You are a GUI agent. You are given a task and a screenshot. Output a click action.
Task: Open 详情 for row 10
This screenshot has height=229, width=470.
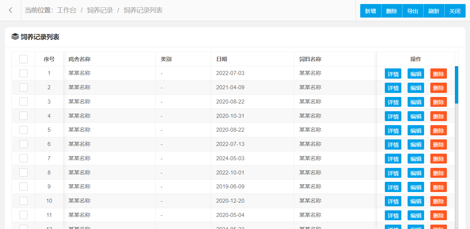click(x=393, y=201)
